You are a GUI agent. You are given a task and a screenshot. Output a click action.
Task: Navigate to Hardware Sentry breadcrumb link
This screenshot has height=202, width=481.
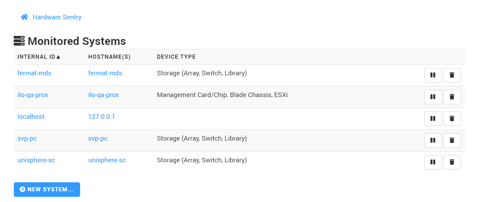[x=57, y=17]
